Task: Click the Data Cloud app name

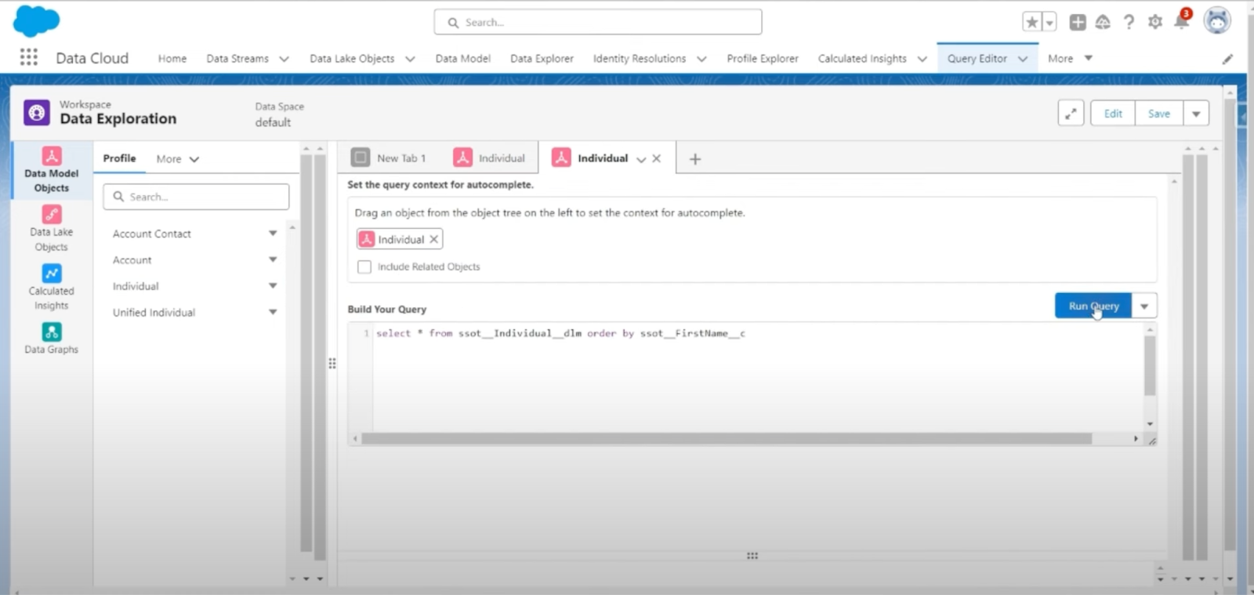Action: pos(92,58)
